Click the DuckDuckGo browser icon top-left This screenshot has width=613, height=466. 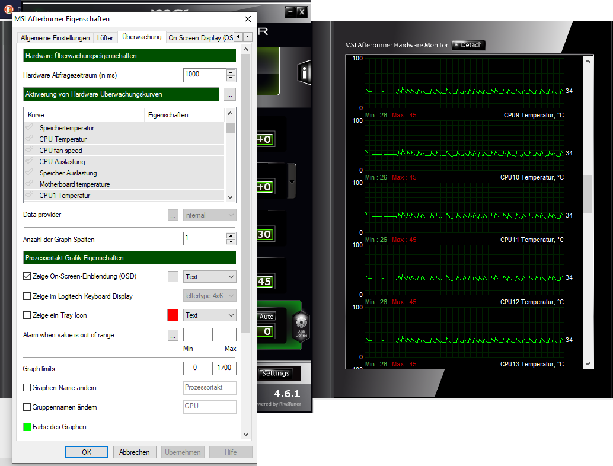click(8, 9)
